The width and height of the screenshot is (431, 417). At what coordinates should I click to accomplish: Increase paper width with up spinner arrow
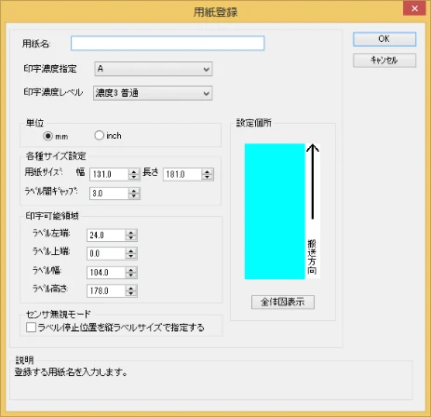(x=134, y=171)
